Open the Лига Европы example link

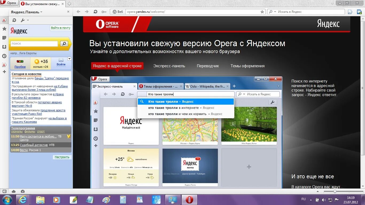[x=28, y=53]
